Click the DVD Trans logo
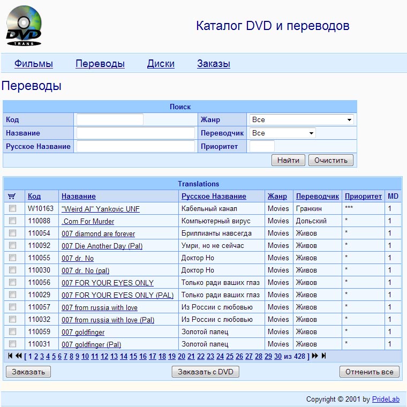The height and width of the screenshot is (407, 407). coord(24,26)
